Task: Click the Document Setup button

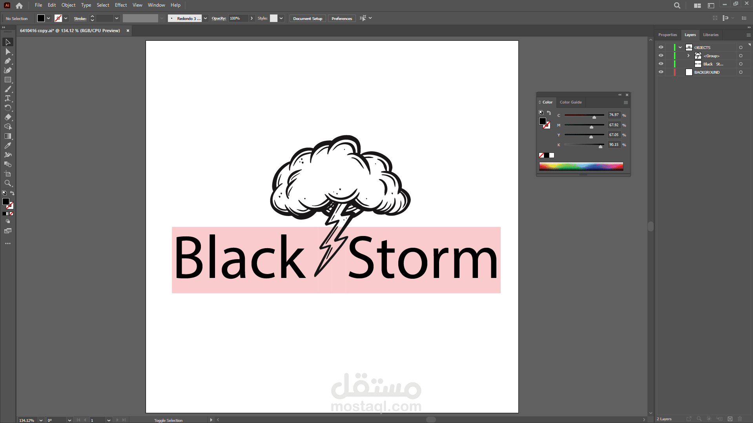Action: coord(308,18)
